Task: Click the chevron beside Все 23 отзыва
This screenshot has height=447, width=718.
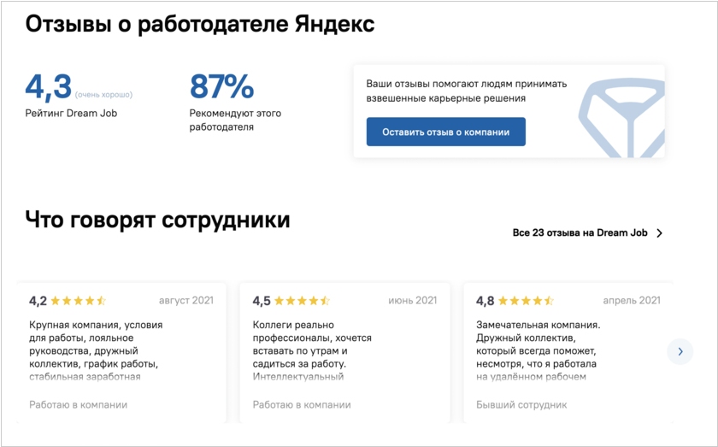Action: (659, 233)
